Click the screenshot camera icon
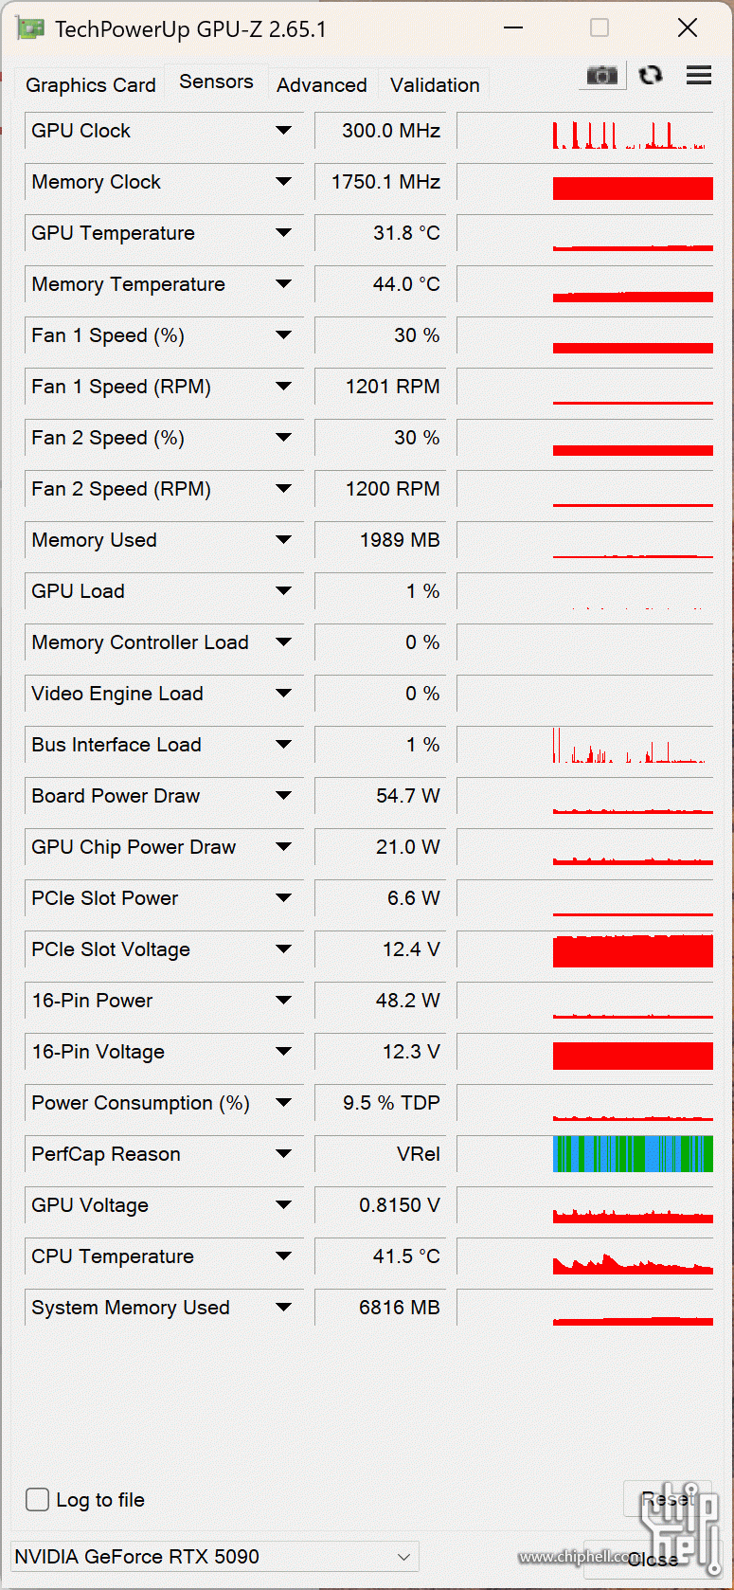Image resolution: width=734 pixels, height=1590 pixels. pos(602,75)
